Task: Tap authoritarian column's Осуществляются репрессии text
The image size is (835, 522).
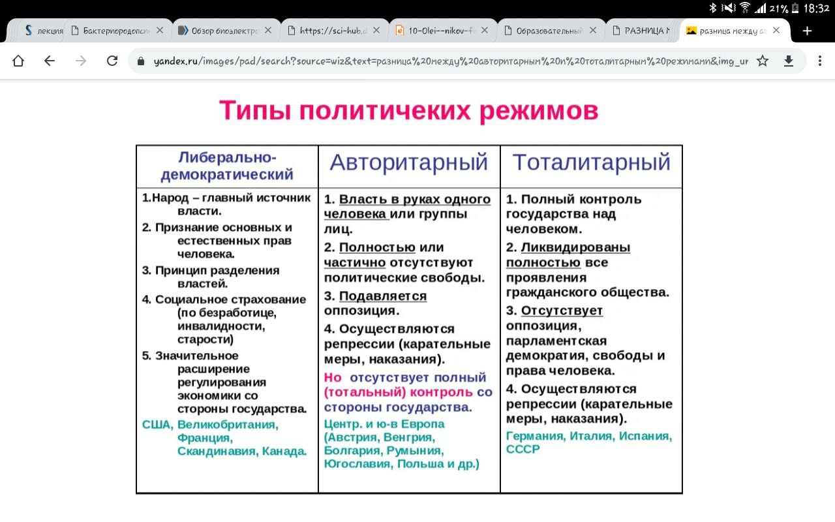Action: click(x=407, y=344)
